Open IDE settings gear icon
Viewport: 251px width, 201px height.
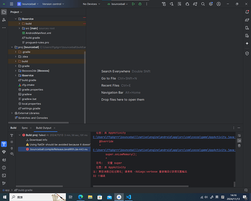click(x=211, y=4)
